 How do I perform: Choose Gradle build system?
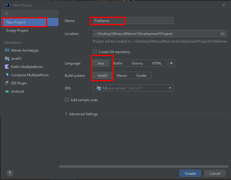coord(141,76)
